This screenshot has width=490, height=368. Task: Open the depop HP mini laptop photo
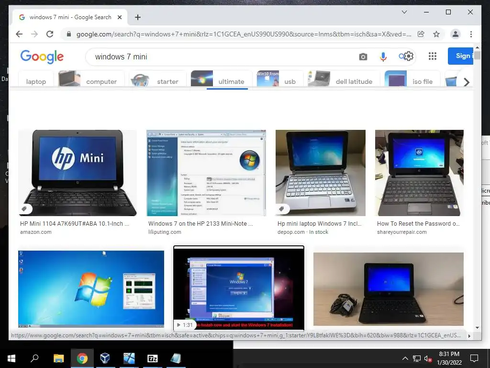[x=320, y=172]
